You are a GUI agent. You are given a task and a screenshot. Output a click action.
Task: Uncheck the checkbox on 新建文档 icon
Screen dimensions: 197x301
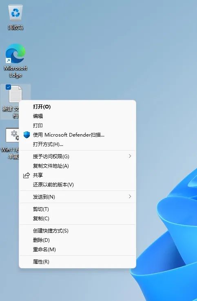click(8, 87)
